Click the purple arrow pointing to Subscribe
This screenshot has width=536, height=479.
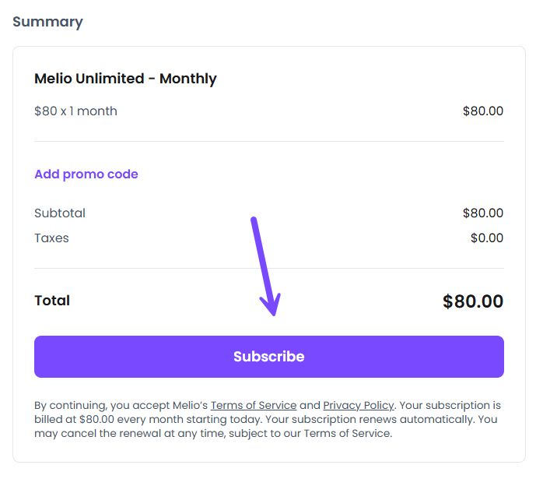[264, 266]
